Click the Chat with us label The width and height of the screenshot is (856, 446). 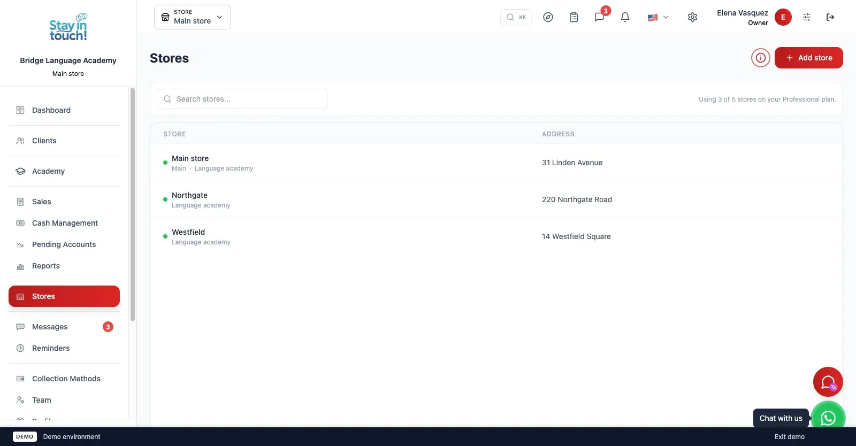point(781,418)
